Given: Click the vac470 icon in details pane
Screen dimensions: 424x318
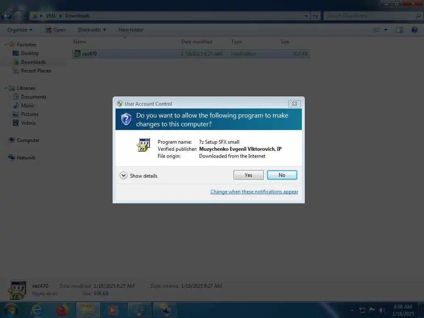Looking at the screenshot, I should click(17, 290).
